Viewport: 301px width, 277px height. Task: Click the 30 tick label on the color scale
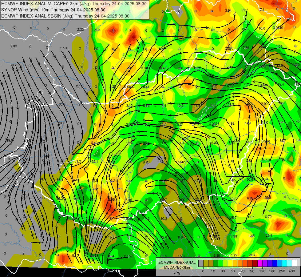pos(223,271)
